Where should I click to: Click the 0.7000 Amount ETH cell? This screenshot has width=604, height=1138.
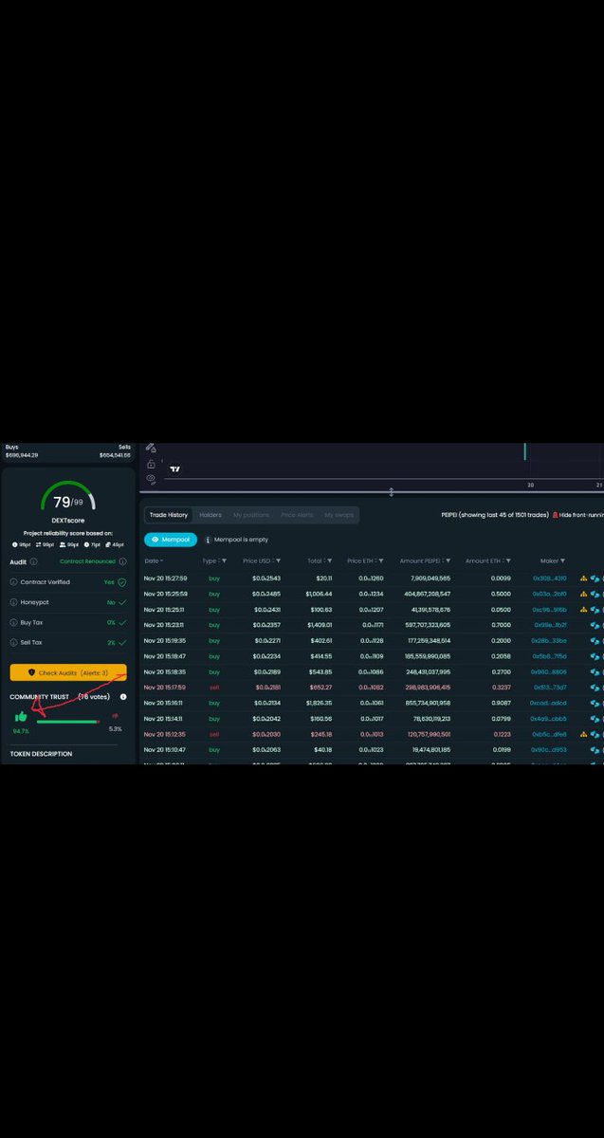[x=501, y=625]
